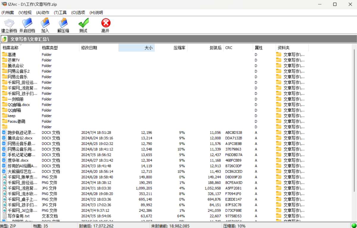The height and width of the screenshot is (228, 357).
Task: Select 好用的AI绘画 docx file name
Action: 23,166
